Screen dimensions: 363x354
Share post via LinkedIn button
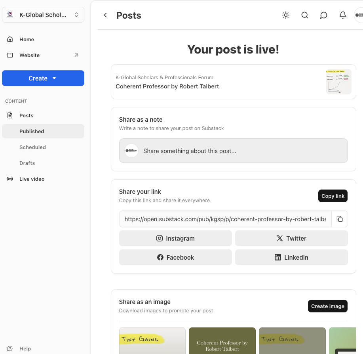click(291, 257)
